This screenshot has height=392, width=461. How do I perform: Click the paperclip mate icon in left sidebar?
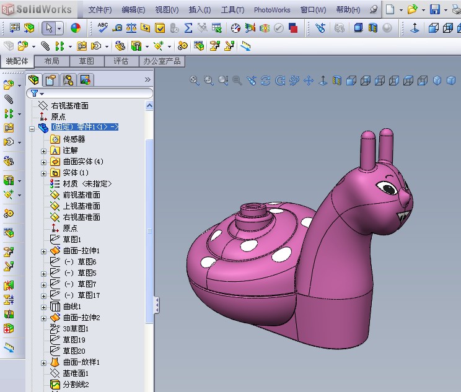tap(9, 99)
